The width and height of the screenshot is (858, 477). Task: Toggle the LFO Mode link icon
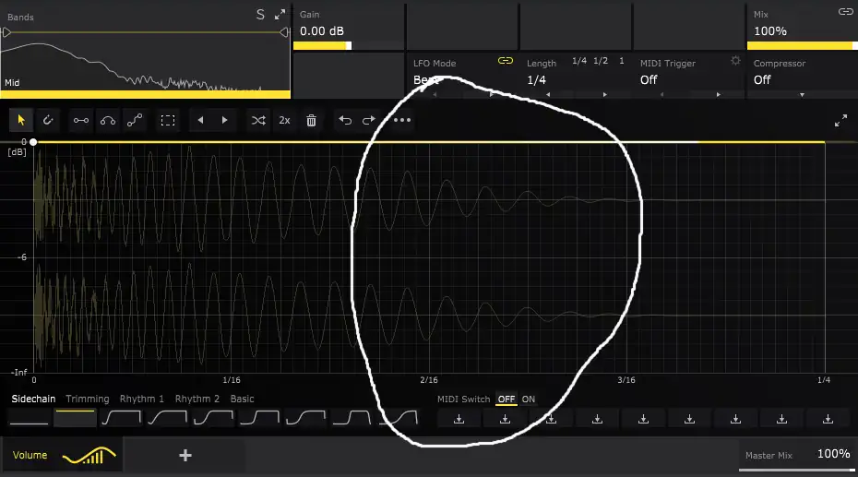click(506, 61)
